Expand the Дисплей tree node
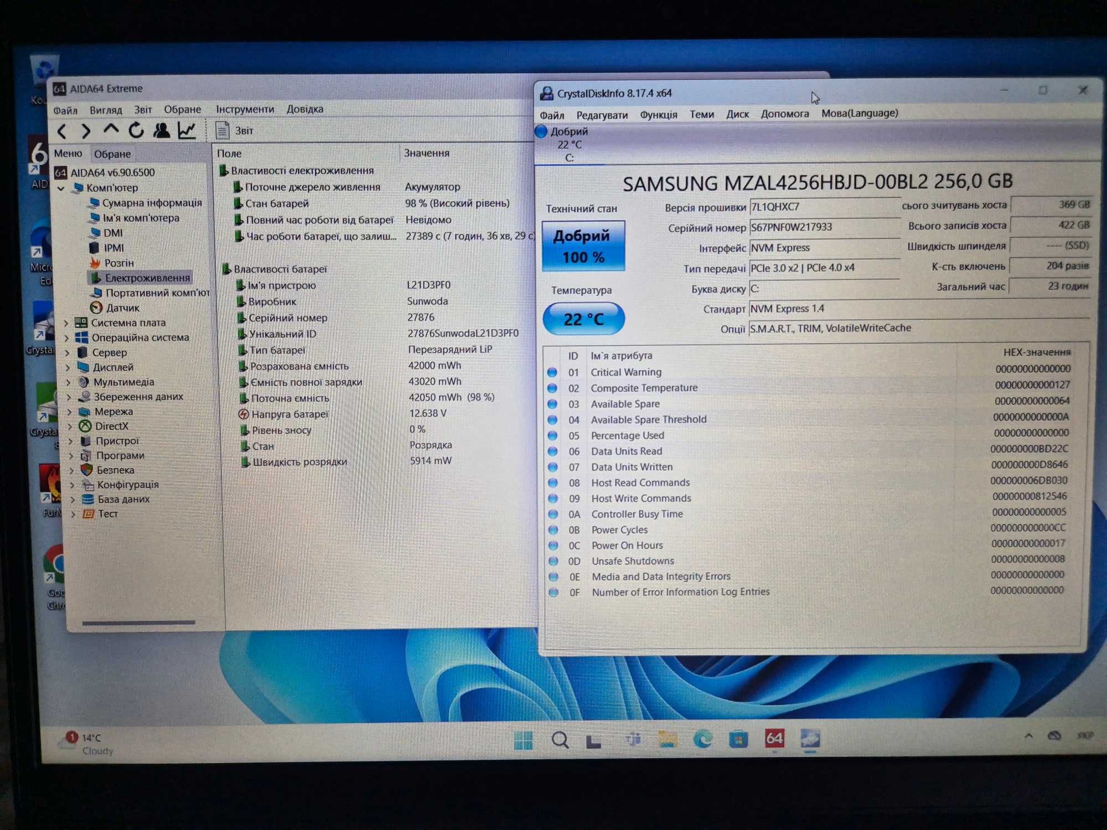The image size is (1107, 830). click(x=68, y=367)
